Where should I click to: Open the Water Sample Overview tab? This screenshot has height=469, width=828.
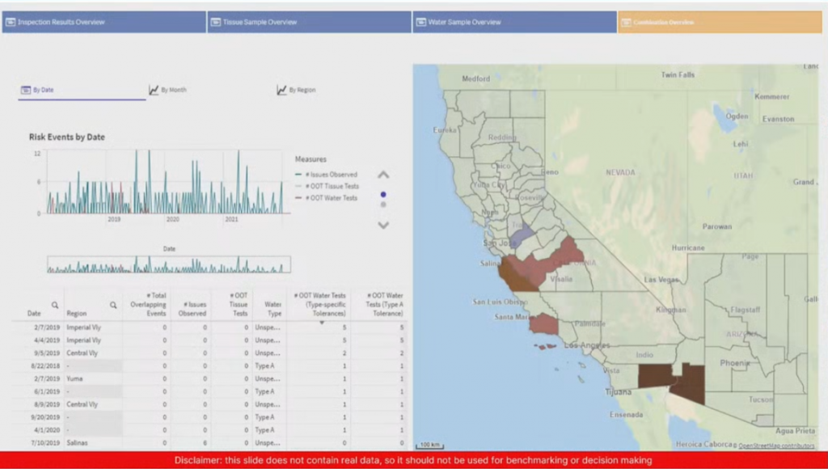(514, 22)
